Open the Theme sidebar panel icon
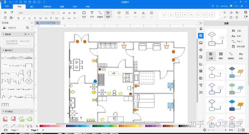249x134 pixels. pyautogui.click(x=201, y=35)
